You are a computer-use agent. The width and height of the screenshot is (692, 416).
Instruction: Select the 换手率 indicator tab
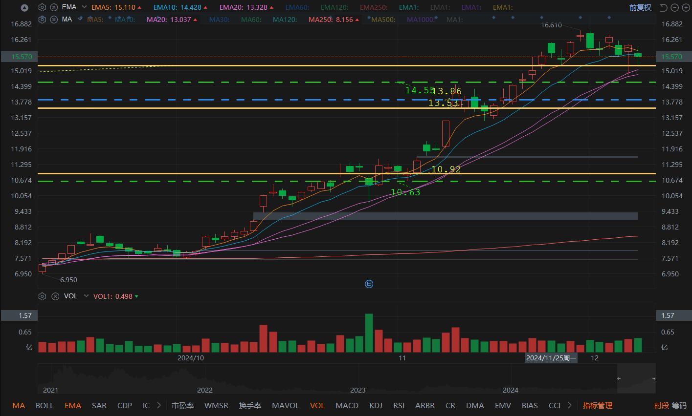[250, 405]
